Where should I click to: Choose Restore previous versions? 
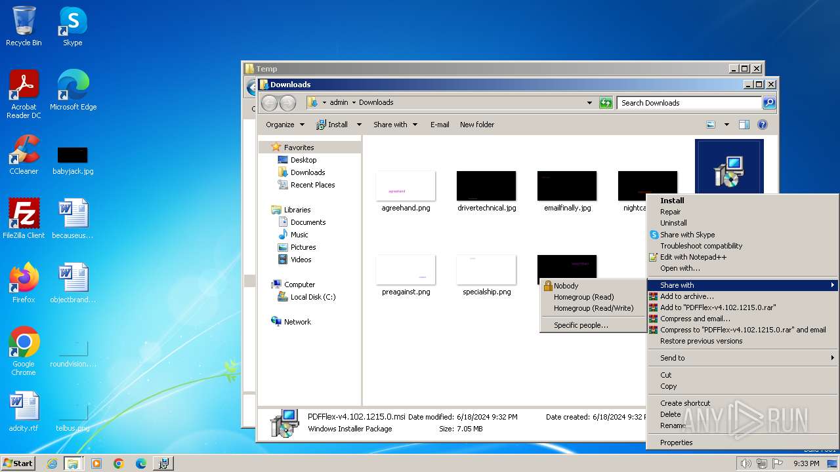click(701, 341)
